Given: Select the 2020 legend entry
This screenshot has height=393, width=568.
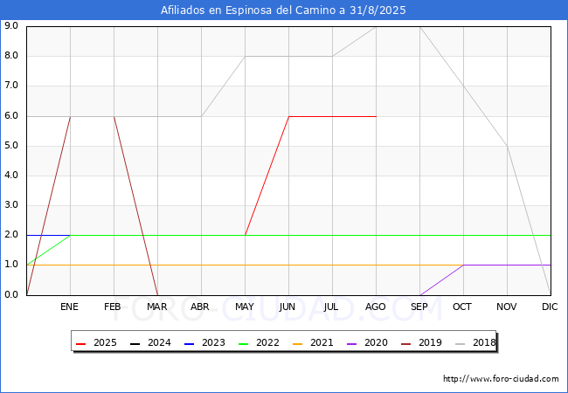Looking at the screenshot, I should [365, 343].
